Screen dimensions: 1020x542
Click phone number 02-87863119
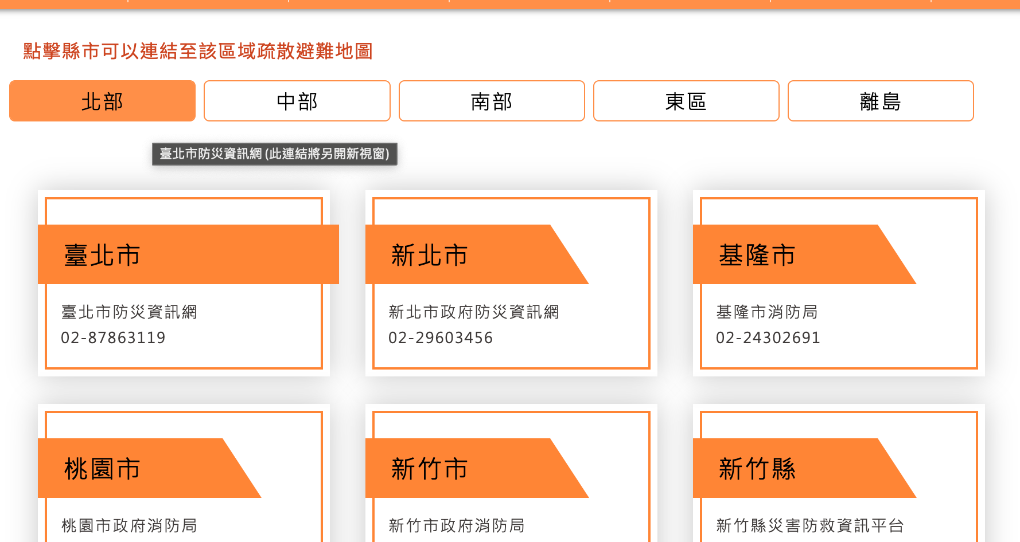pos(113,337)
